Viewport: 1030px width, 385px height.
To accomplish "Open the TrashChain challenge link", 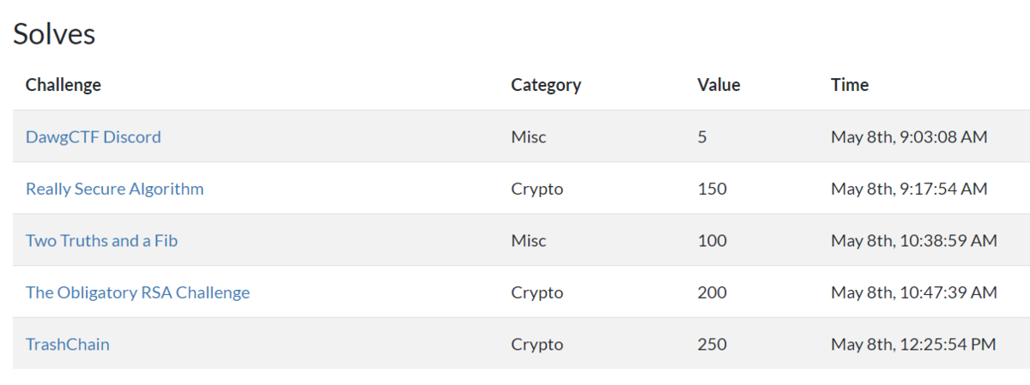I will 68,345.
